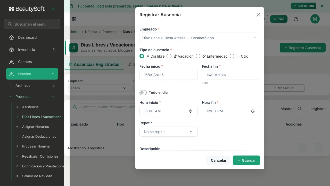Collapse the Procesos submenu
Image resolution: width=330 pixels, height=186 pixels.
click(x=53, y=97)
